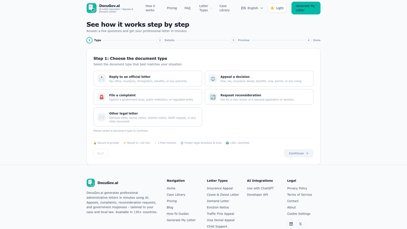Image resolution: width=407 pixels, height=229 pixels.
Task: Click the Continue button
Action: tap(299, 153)
